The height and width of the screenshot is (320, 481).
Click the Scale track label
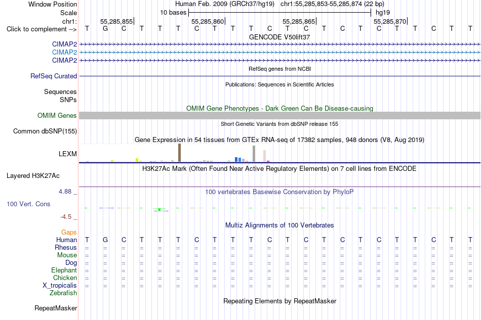(x=68, y=13)
